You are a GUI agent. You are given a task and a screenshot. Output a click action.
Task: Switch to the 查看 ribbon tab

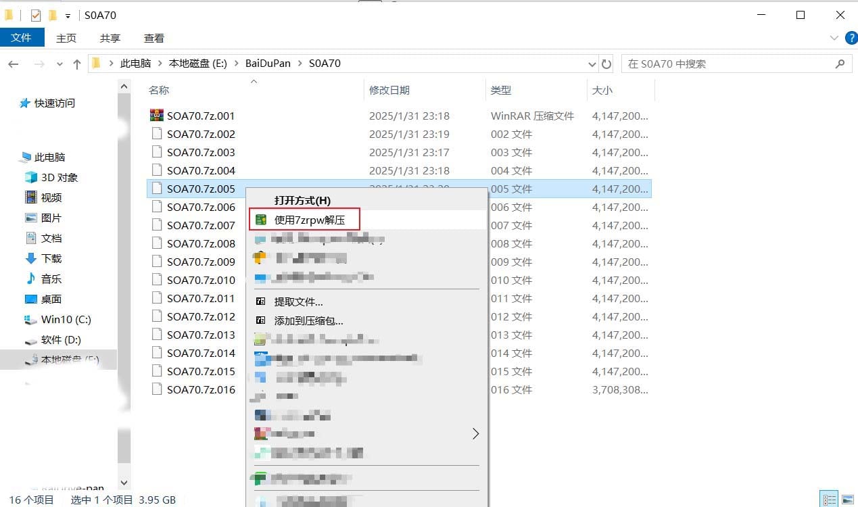click(x=153, y=38)
